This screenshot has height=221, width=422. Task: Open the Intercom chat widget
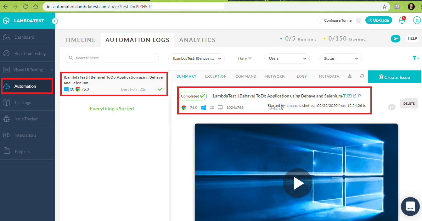coord(410,207)
